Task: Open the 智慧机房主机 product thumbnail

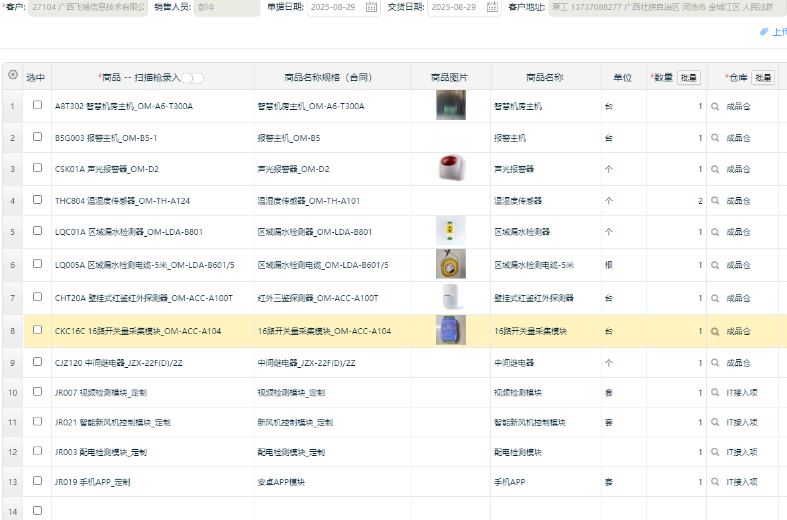Action: click(x=450, y=105)
